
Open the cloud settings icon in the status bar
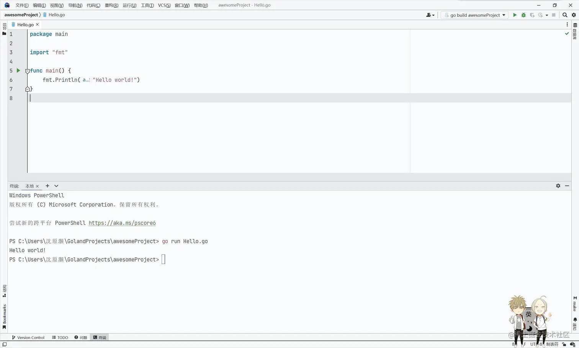tap(572, 344)
